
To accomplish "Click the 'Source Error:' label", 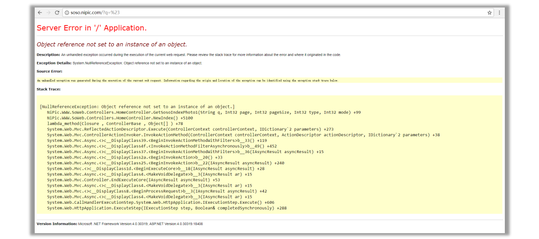I will point(50,71).
